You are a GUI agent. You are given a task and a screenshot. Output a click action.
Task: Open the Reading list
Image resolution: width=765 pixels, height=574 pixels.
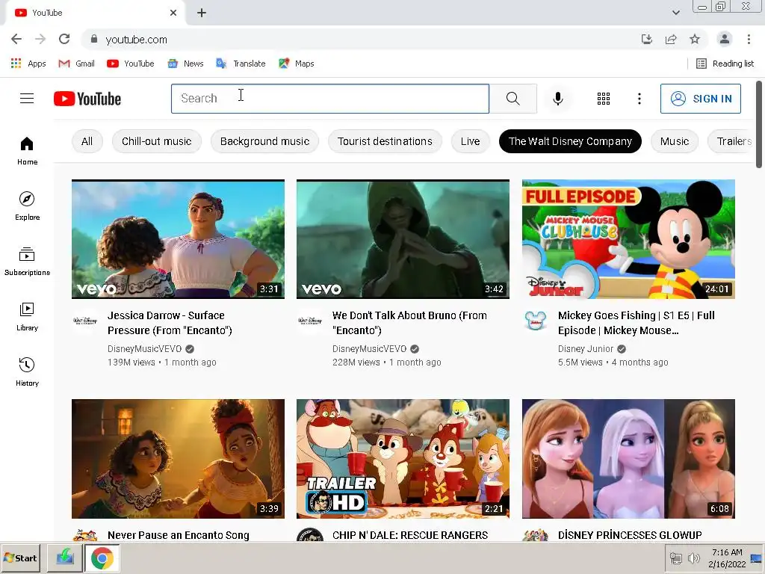tap(725, 64)
